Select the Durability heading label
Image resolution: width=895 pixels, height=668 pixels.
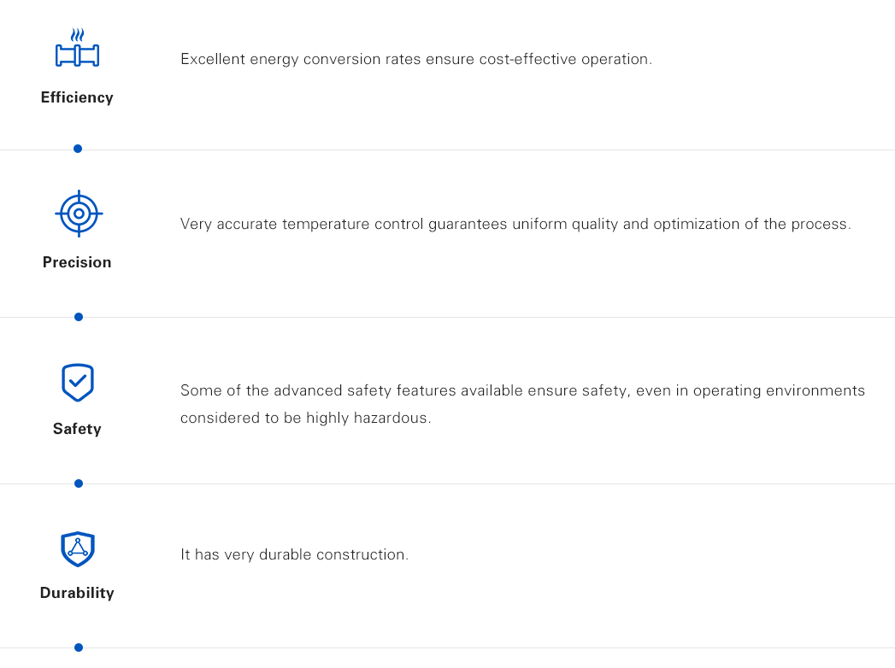[x=77, y=593]
